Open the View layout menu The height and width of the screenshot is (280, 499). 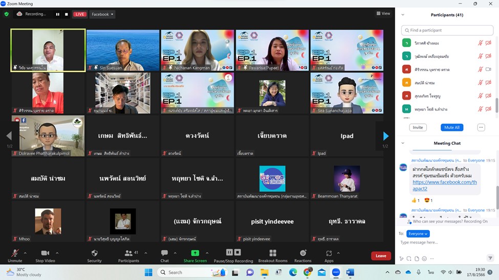click(383, 13)
